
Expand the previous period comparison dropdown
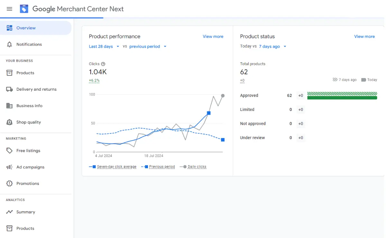[148, 47]
